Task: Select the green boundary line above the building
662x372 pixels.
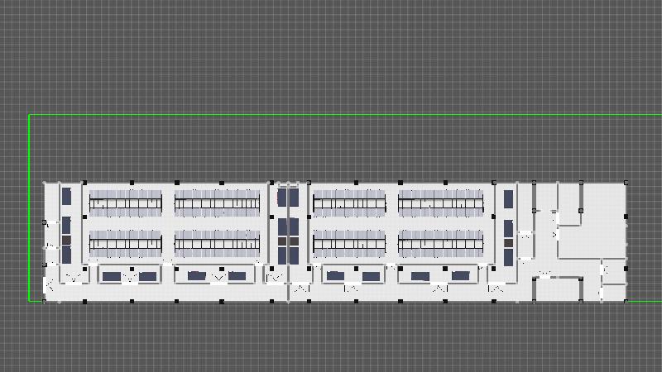Action: [345, 114]
